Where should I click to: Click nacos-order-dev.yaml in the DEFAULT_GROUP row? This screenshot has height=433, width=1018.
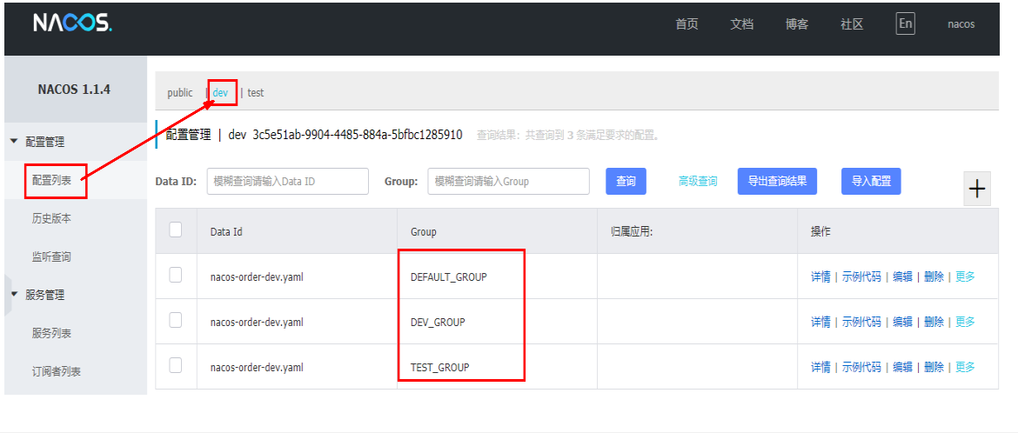click(x=257, y=276)
